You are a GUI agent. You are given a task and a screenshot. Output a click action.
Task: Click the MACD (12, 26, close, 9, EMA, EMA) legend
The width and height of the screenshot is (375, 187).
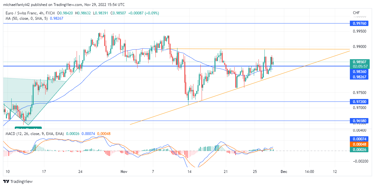point(35,134)
